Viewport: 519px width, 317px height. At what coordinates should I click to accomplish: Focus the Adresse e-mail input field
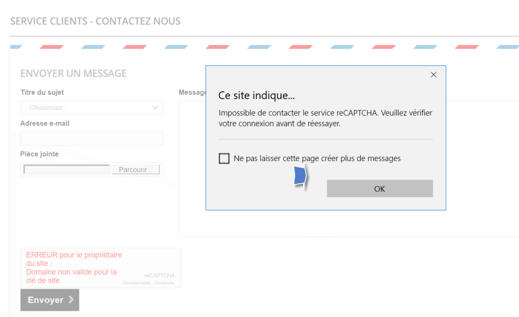point(91,139)
